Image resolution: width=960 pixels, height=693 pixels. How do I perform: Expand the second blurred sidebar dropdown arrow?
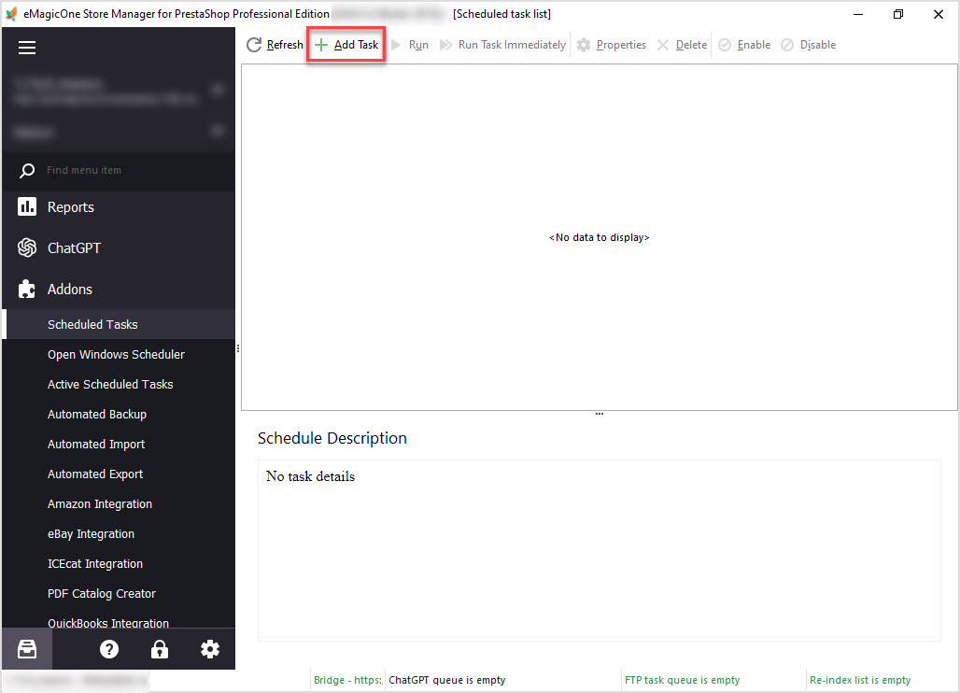pos(218,131)
